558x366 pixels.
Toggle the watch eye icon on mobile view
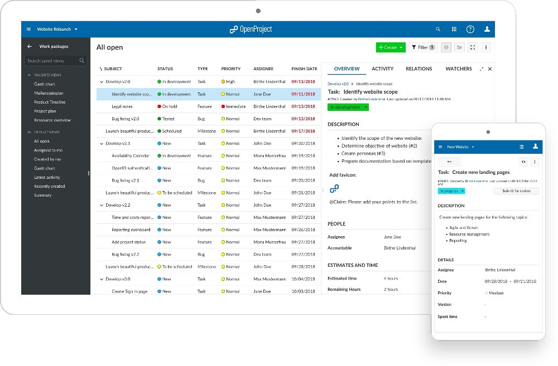coord(523,162)
